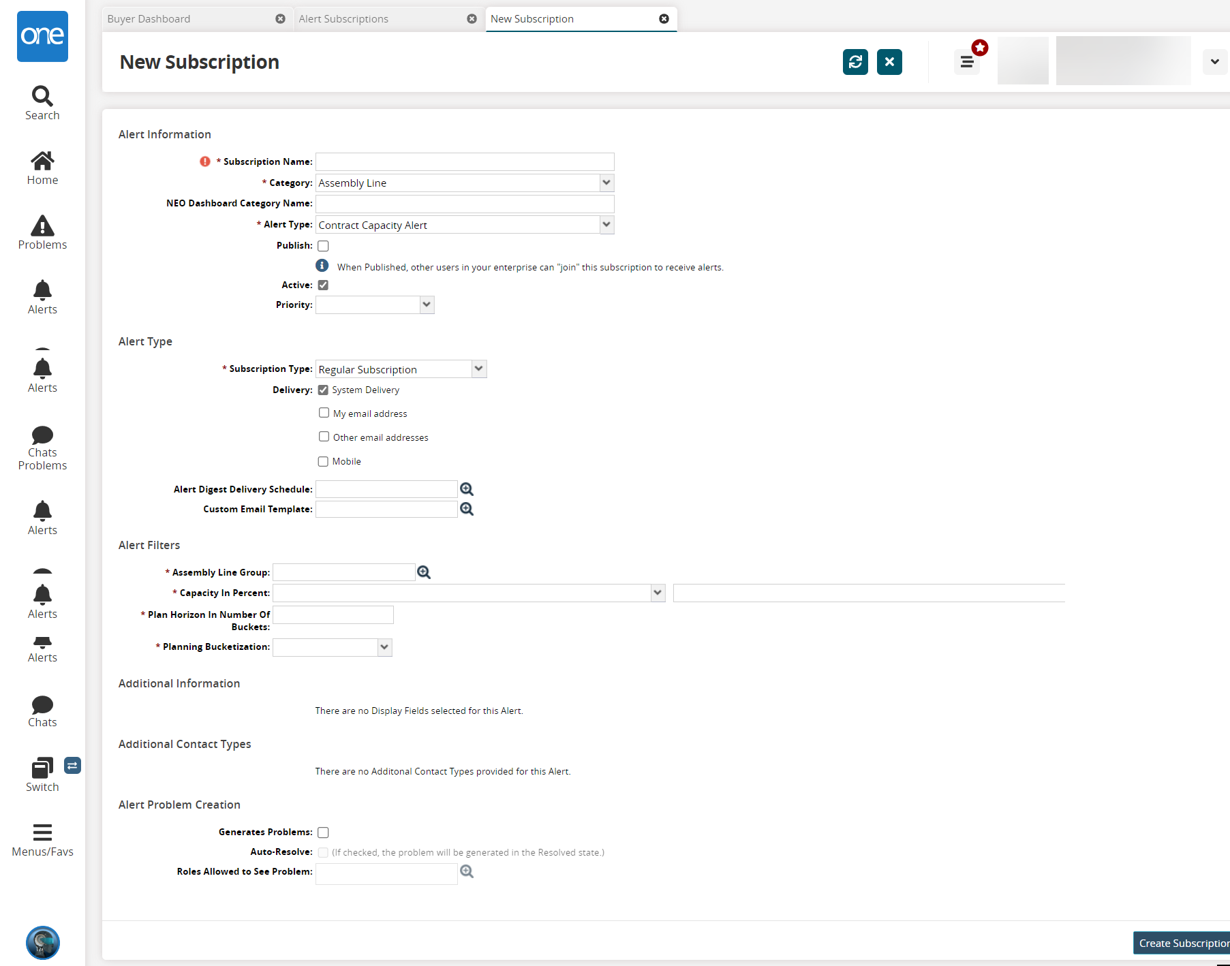The image size is (1230, 966).
Task: Open Assembly Line Group lookup
Action: [424, 572]
